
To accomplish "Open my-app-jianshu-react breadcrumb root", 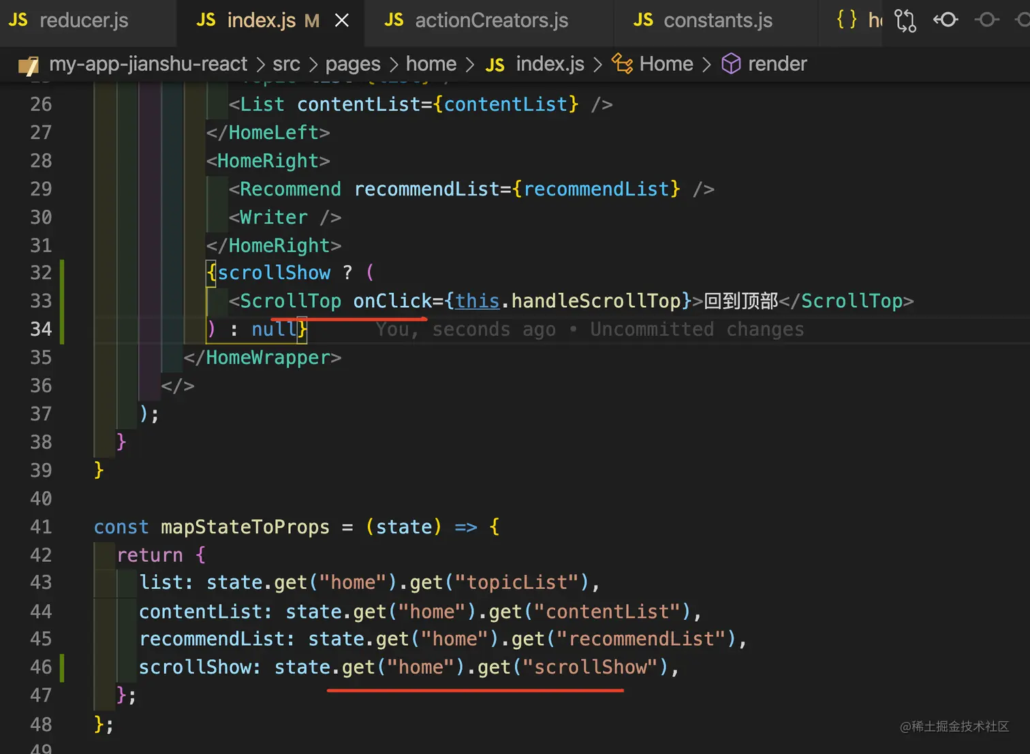I will pos(148,64).
